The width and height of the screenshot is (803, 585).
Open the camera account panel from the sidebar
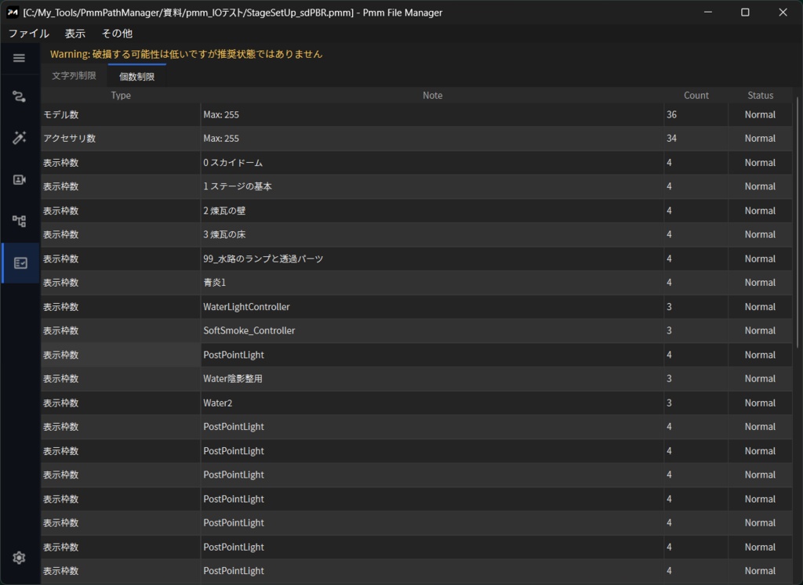(19, 179)
